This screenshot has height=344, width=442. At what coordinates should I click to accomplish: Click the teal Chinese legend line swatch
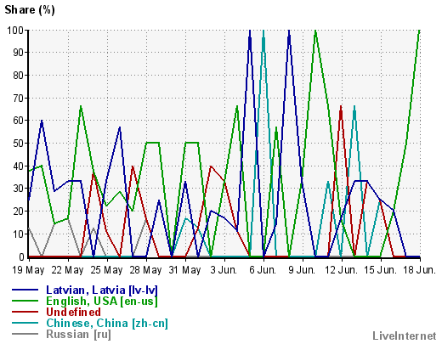(x=25, y=323)
